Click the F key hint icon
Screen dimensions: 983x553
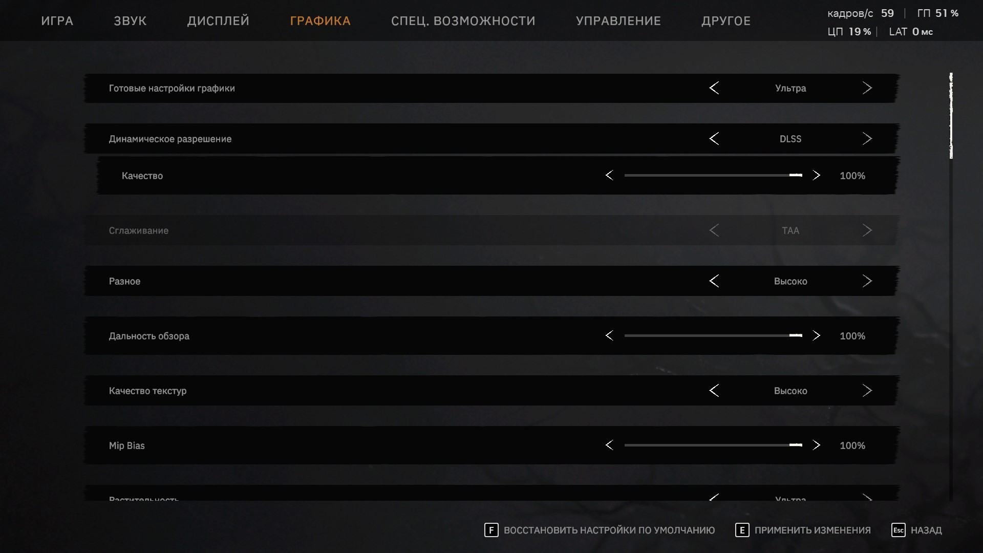click(x=491, y=530)
